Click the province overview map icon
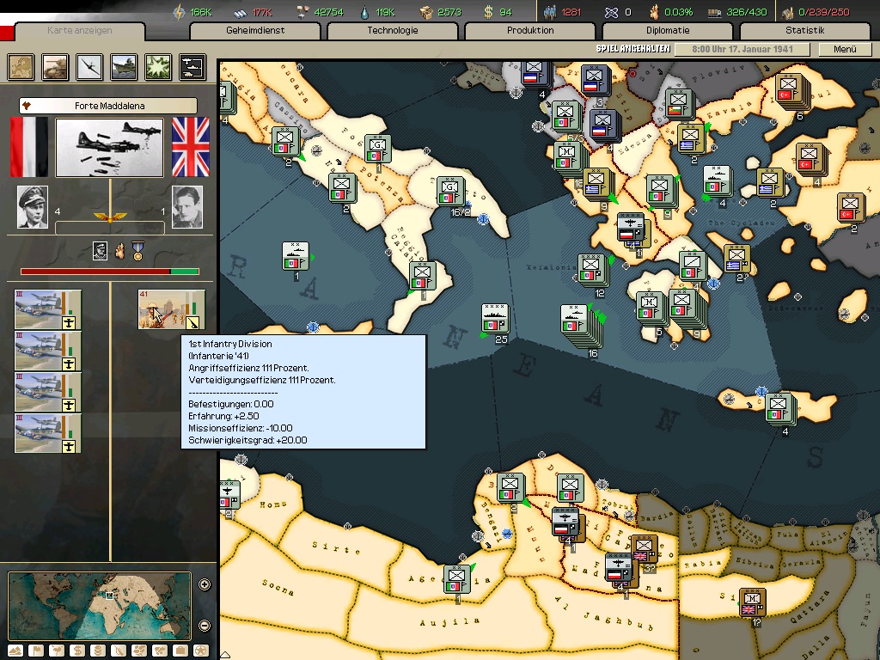This screenshot has height=660, width=880. [x=21, y=66]
